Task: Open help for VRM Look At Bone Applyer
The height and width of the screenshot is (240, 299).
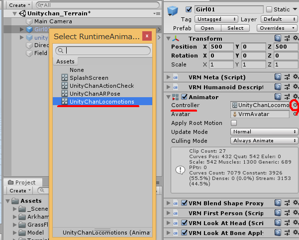Action: 278,233
